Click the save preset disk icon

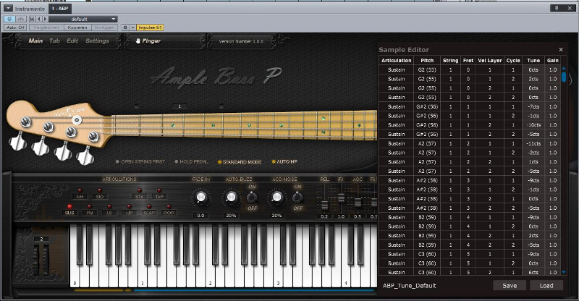[32, 19]
